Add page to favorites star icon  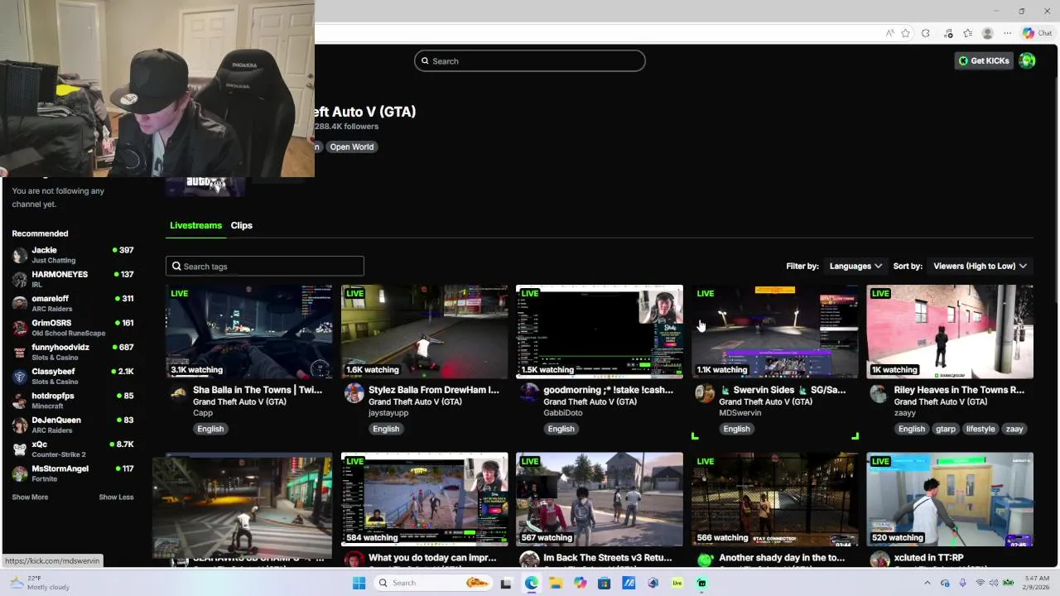tap(905, 33)
